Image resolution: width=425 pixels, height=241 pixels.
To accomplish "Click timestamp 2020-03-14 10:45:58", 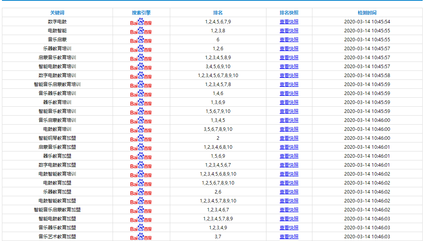I will [x=367, y=75].
